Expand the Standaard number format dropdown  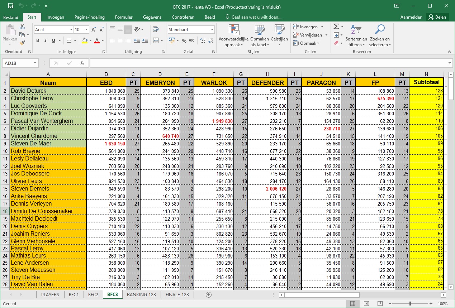212,30
